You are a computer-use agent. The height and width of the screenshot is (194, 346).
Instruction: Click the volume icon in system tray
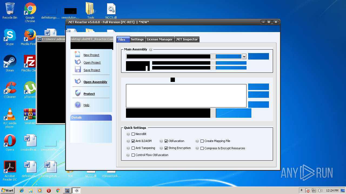[x=321, y=190]
